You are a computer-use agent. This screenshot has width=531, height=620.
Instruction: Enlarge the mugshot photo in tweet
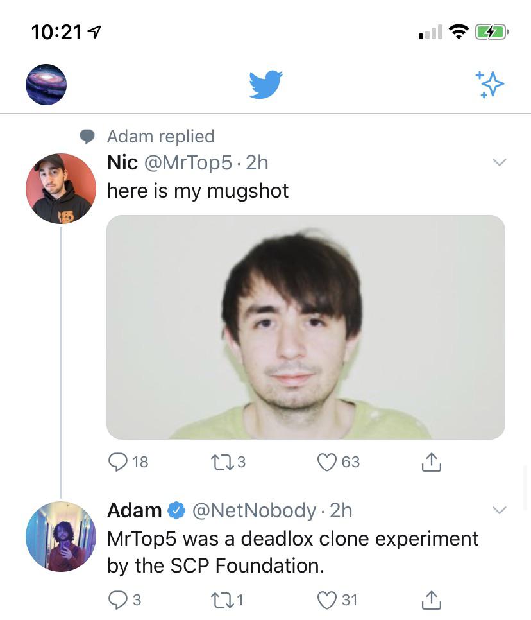pyautogui.click(x=305, y=327)
